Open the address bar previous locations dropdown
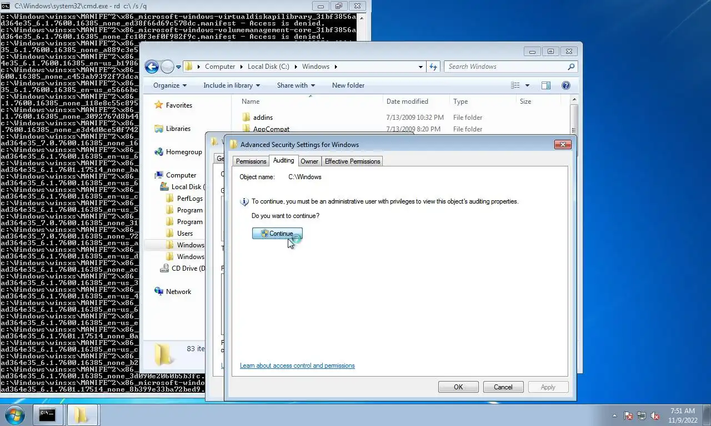This screenshot has height=426, width=711. 421,67
